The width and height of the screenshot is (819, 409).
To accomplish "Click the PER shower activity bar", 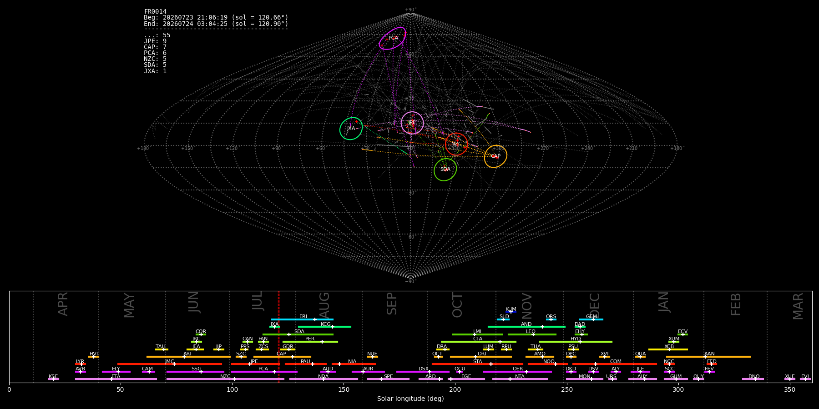I will pyautogui.click(x=310, y=342).
